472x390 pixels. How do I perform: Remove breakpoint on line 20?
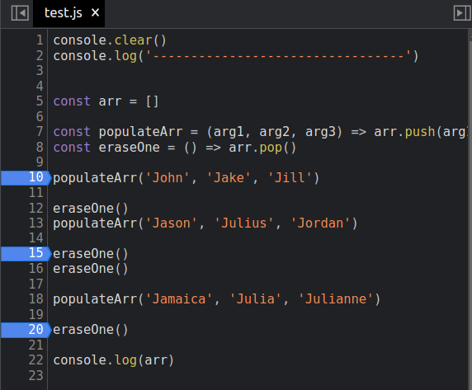coord(26,330)
